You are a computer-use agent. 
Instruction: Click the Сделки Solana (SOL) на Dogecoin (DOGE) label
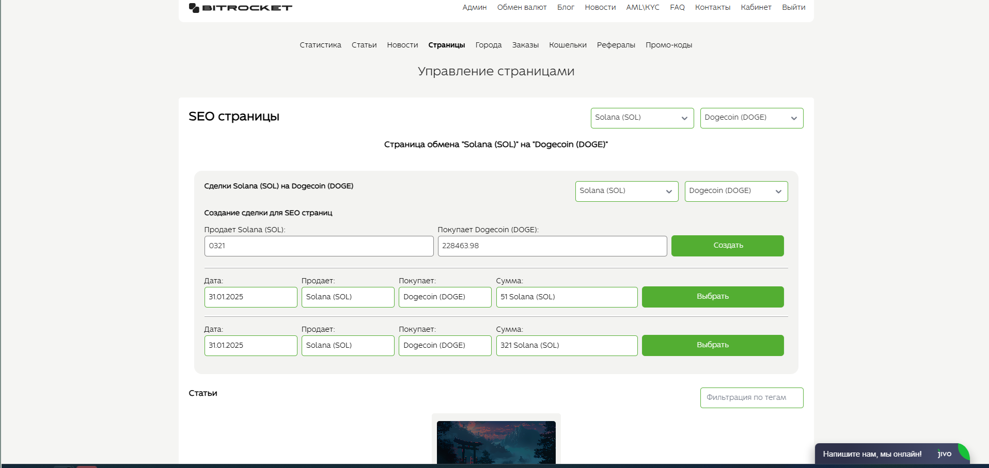(x=279, y=186)
